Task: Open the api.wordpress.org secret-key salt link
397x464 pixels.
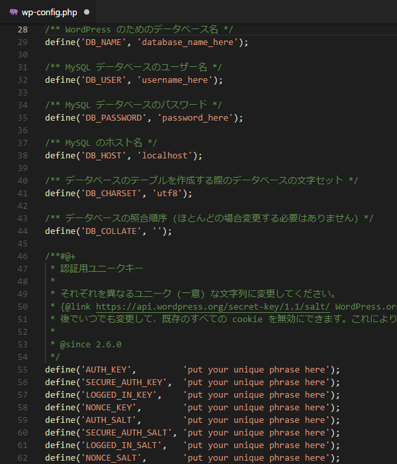Action: 212,307
